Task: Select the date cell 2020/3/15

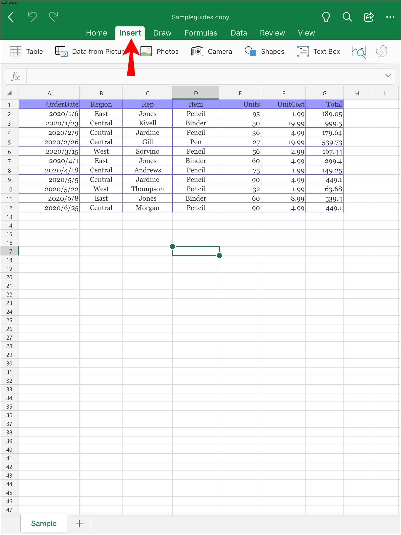Action: tap(49, 151)
